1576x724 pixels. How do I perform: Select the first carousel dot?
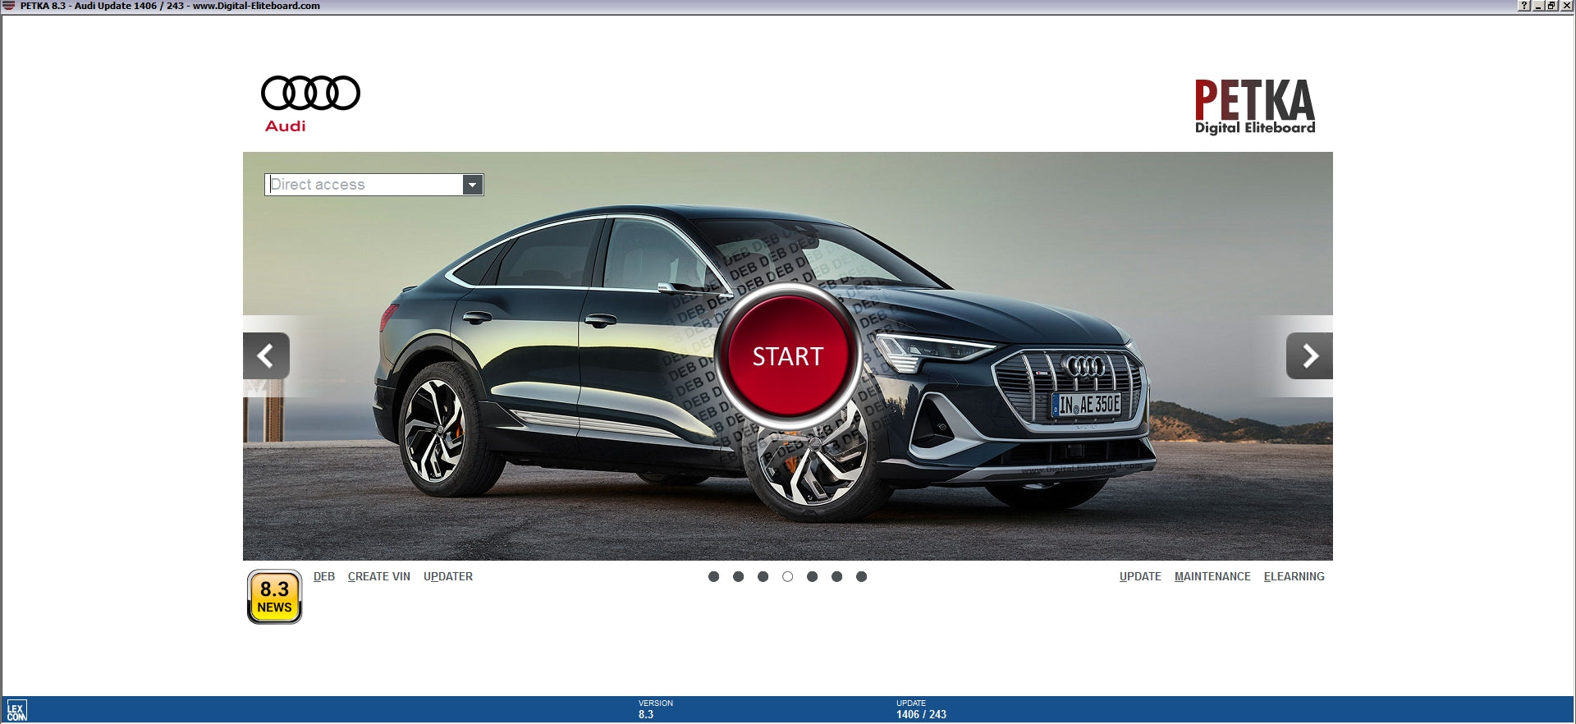click(x=713, y=577)
